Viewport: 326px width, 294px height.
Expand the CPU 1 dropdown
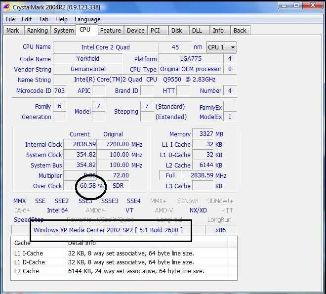[221, 47]
